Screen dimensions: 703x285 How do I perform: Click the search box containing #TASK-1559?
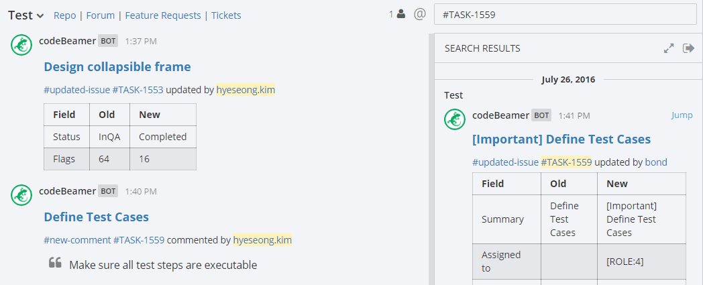point(565,14)
